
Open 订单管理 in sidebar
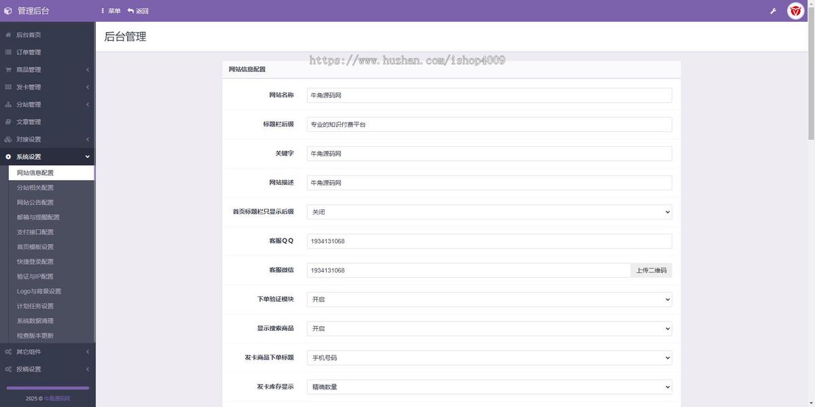(48, 52)
